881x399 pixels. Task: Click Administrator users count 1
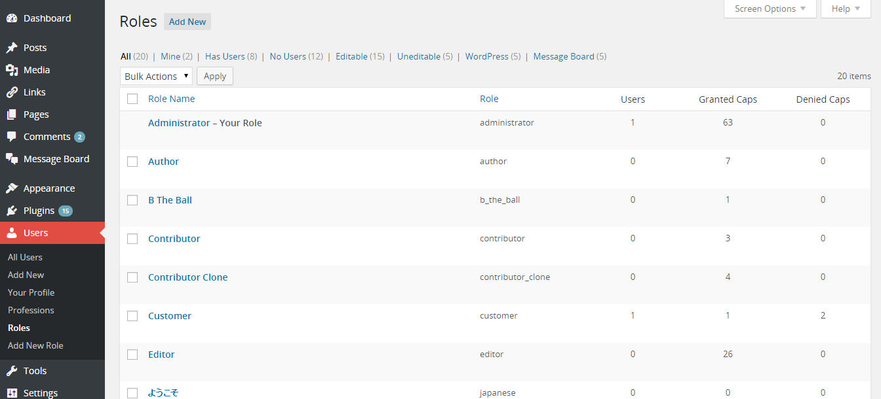pyautogui.click(x=633, y=122)
